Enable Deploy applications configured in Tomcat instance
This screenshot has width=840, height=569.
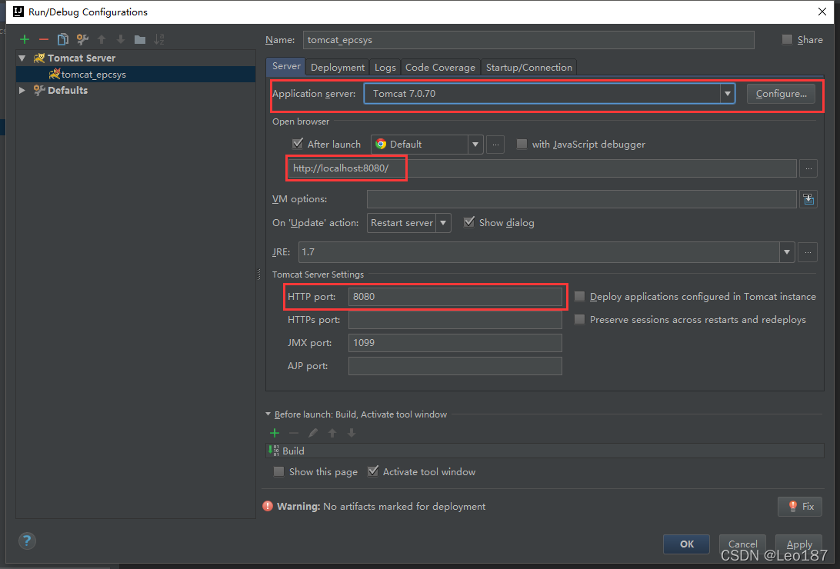click(579, 297)
